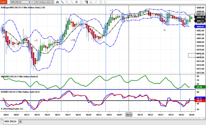
Task: Click the zoom in magnifier icon
Action: pyautogui.click(x=67, y=2)
